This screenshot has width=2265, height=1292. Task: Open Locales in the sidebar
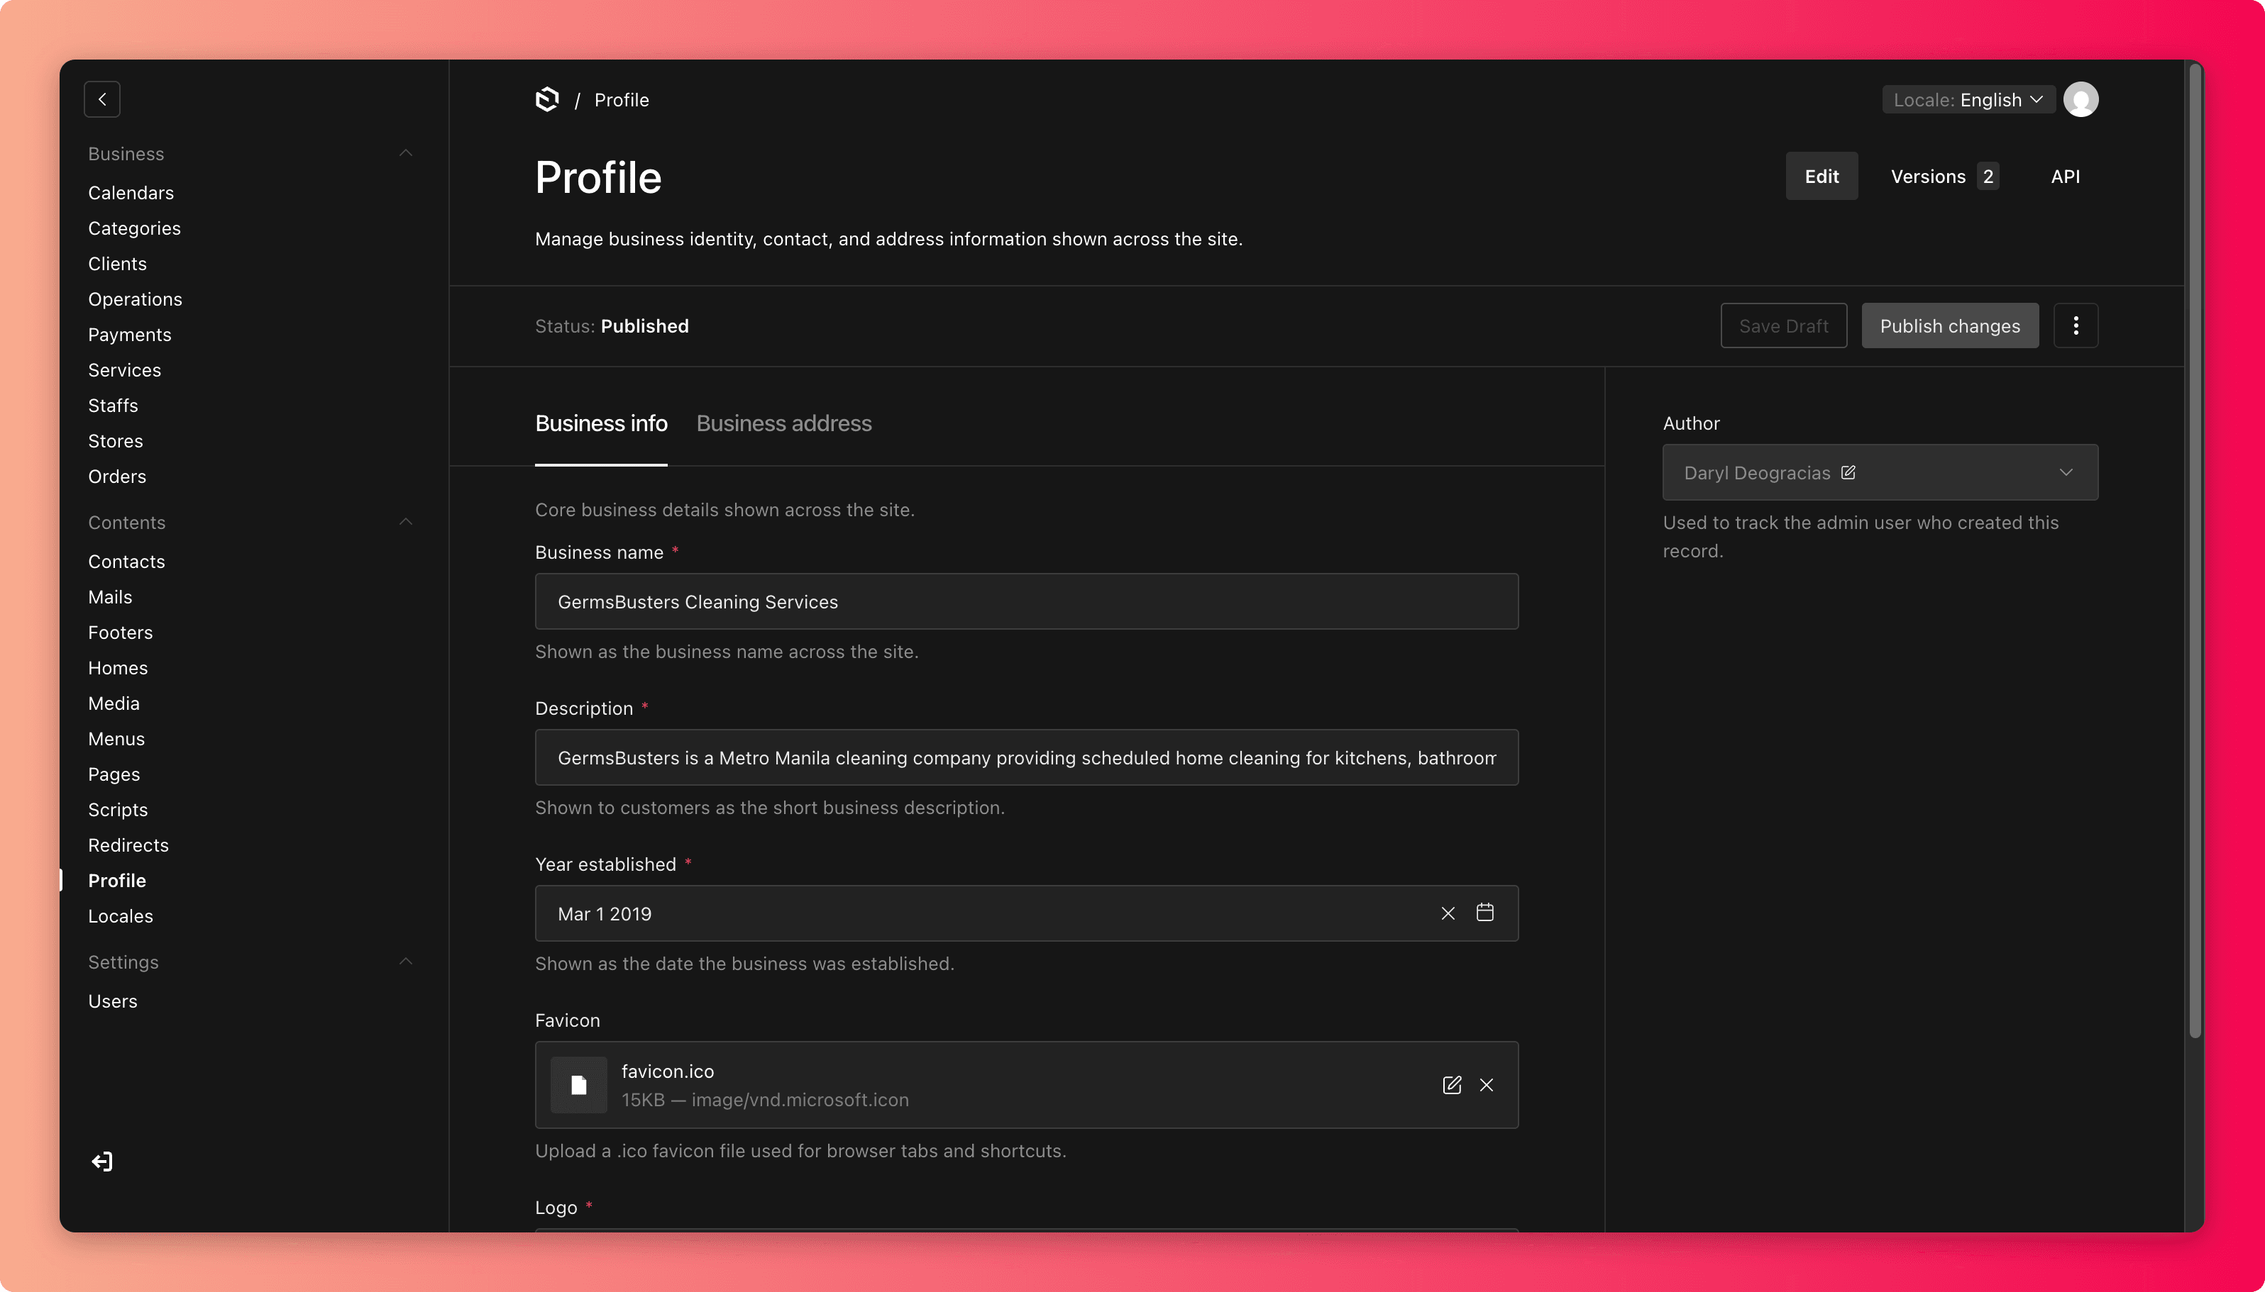pyautogui.click(x=120, y=917)
